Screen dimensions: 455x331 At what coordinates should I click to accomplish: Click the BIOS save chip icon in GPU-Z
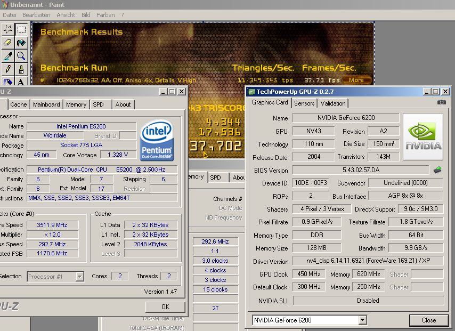[437, 170]
